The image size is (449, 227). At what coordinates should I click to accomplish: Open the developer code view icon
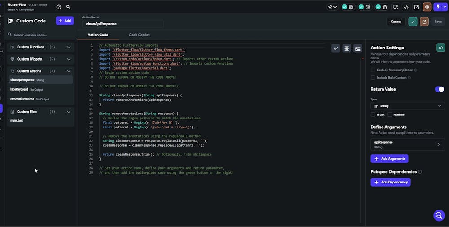pyautogui.click(x=406, y=7)
